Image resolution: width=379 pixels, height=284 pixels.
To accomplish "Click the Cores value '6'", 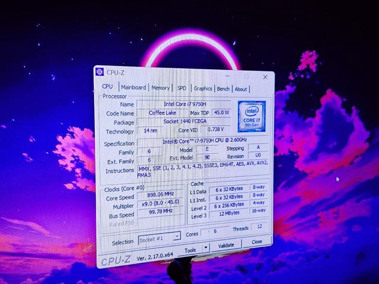I will point(215,231).
